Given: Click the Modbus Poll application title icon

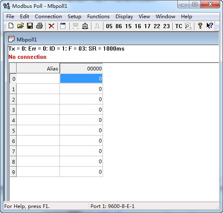Looking at the screenshot, I should tap(7, 6).
